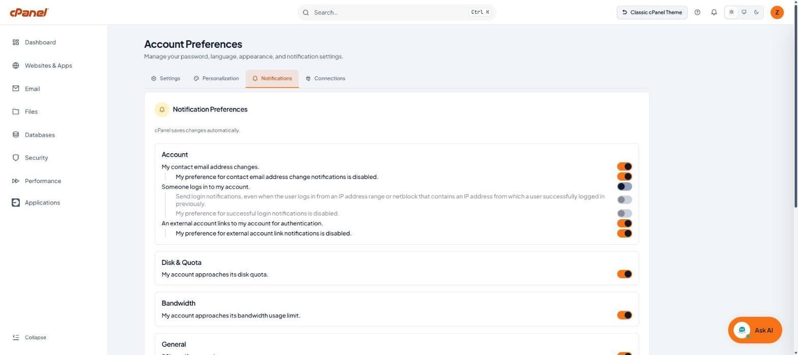The height and width of the screenshot is (355, 798).
Task: Click the Applications icon in sidebar
Action: [x=16, y=202]
